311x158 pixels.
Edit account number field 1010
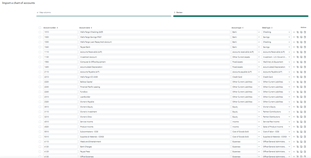61,32
